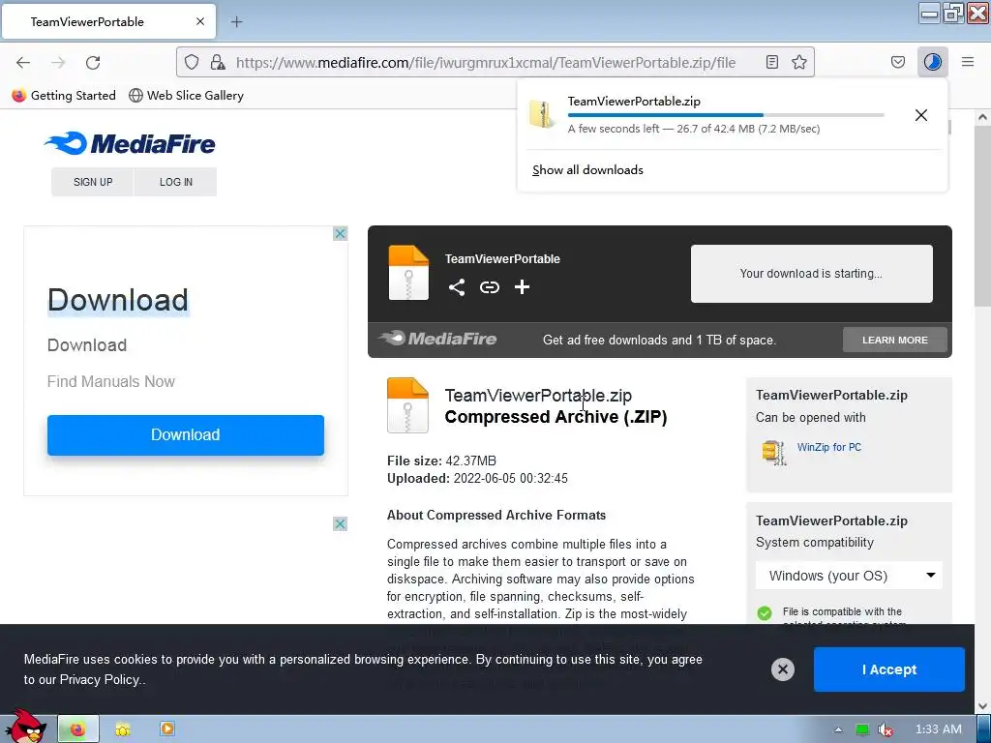Bookmark this page with the star icon
The width and height of the screenshot is (991, 743).
(x=799, y=62)
